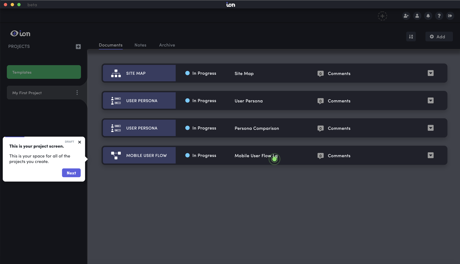Open Comments on Persona Comparison row
The height and width of the screenshot is (264, 460).
339,128
